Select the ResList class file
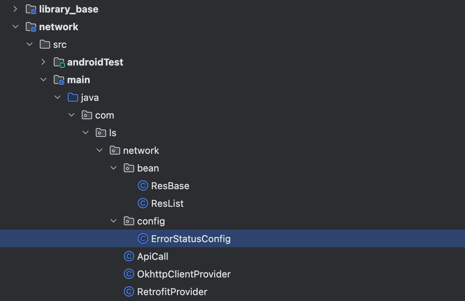Screen dimensions: 465x301 [x=167, y=203]
